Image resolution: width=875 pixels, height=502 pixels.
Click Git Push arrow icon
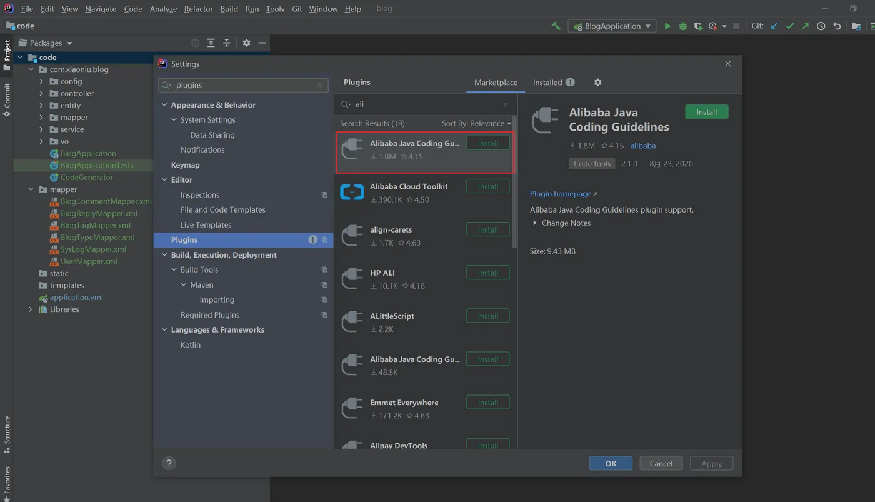tap(805, 26)
